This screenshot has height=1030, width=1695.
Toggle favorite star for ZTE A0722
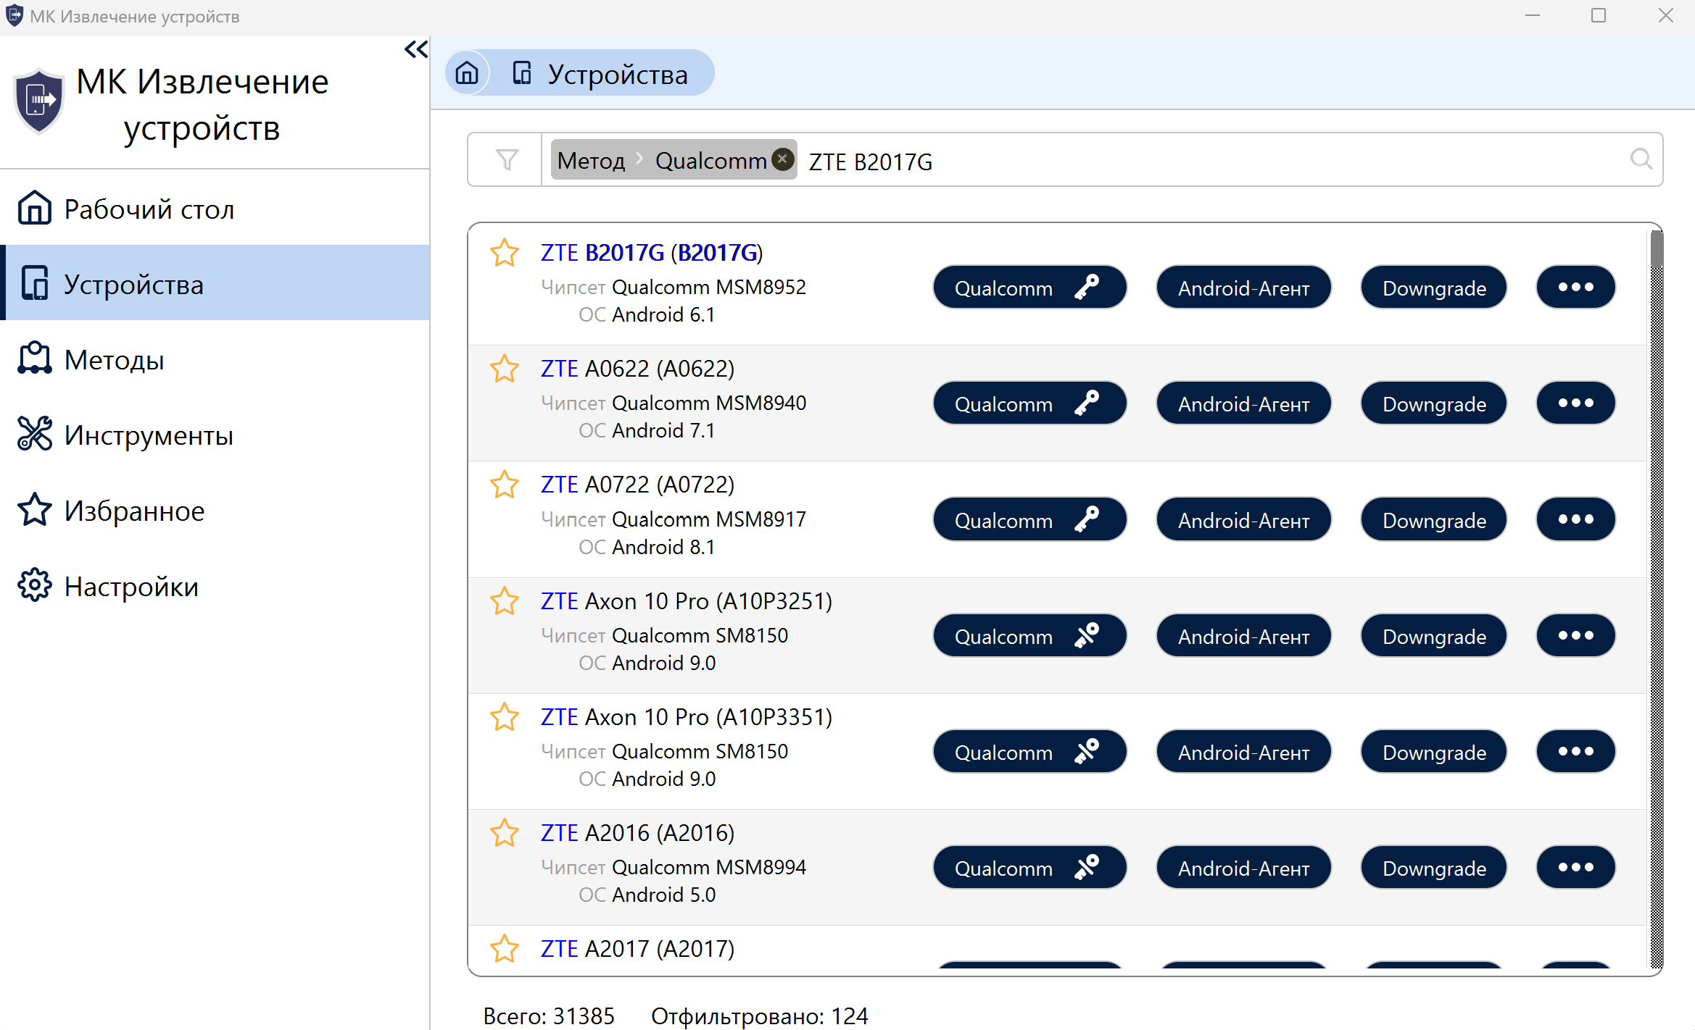click(x=505, y=485)
